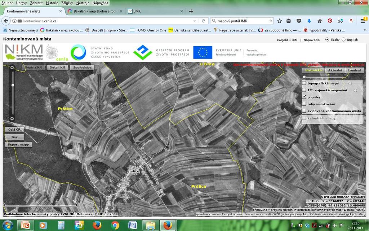Switch map to Landsat imagery
The image size is (369, 231).
355,70
